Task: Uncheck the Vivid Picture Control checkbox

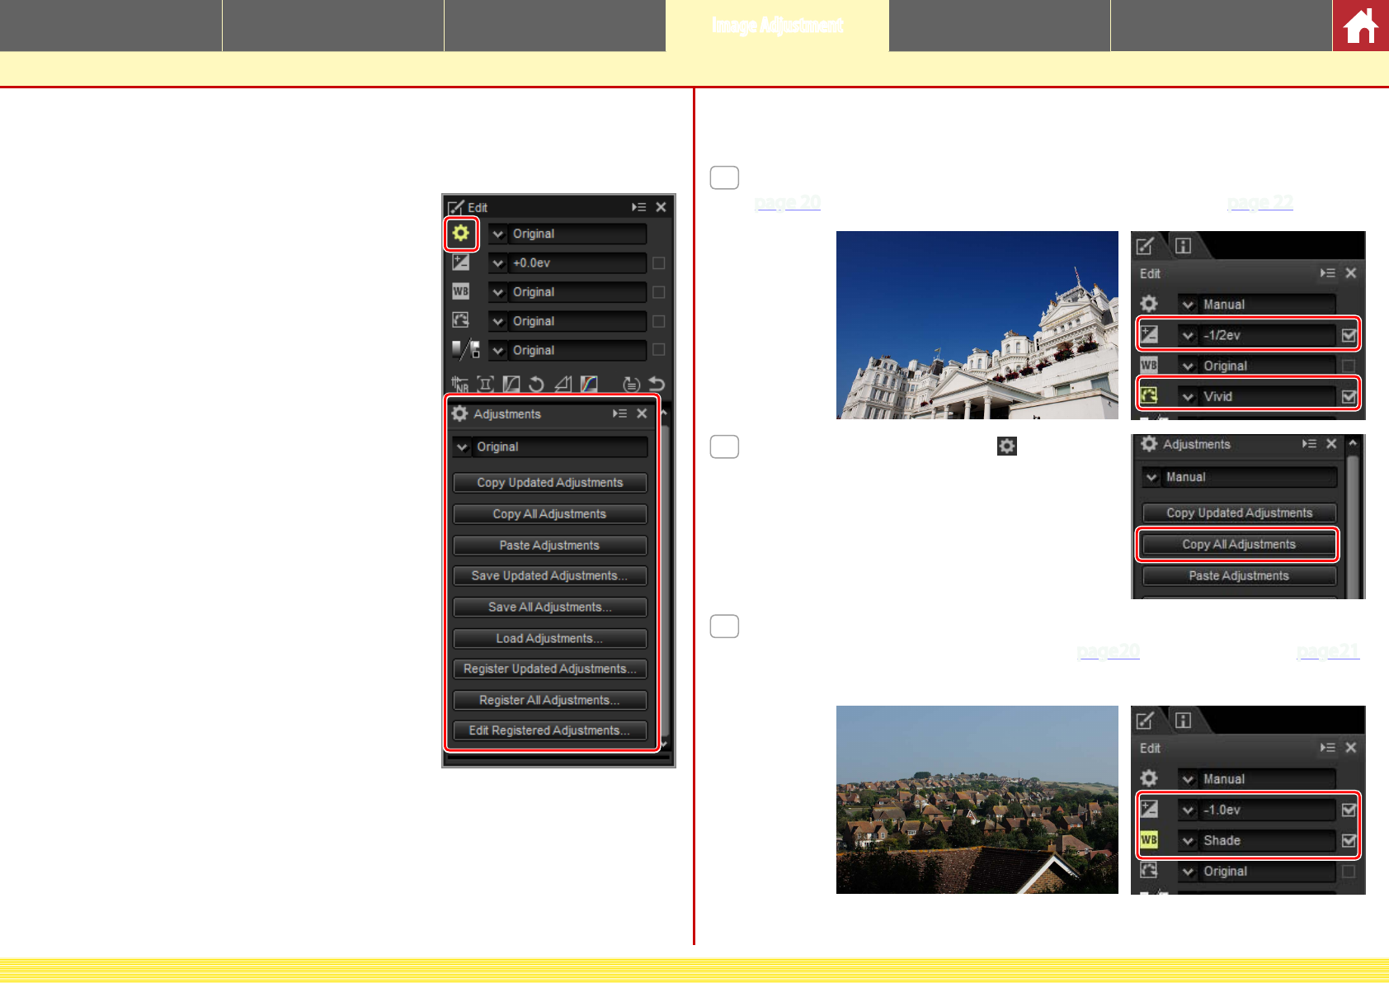Action: coord(1349,396)
